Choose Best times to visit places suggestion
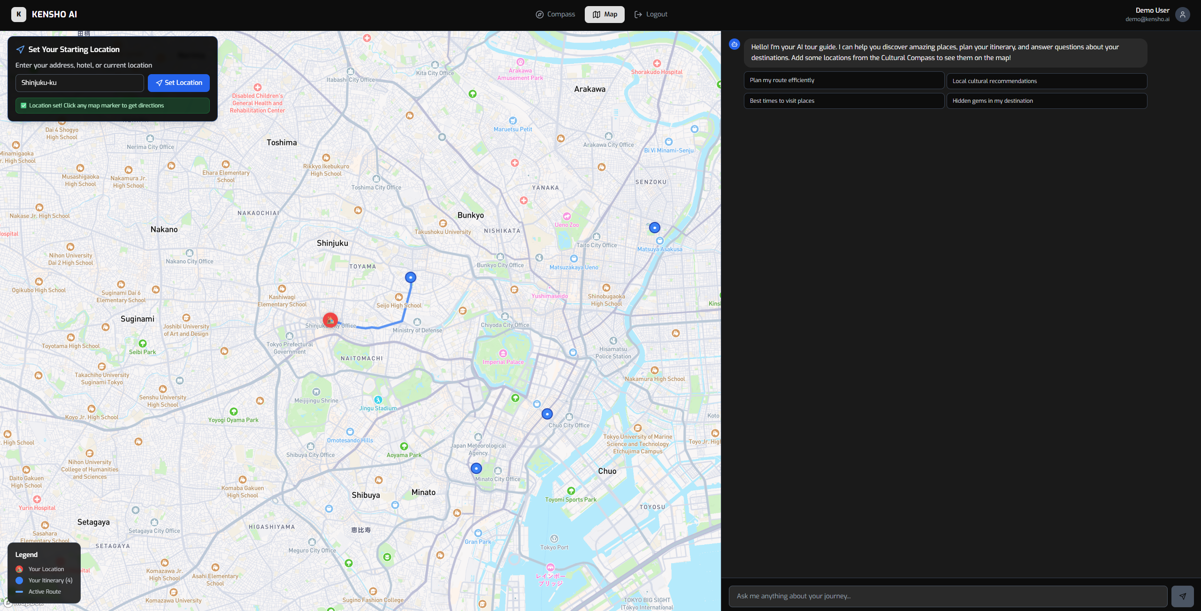The width and height of the screenshot is (1201, 611). (x=843, y=101)
